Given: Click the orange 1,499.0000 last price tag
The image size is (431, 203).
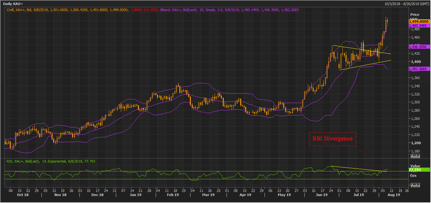Looking at the screenshot, I should coord(419,21).
